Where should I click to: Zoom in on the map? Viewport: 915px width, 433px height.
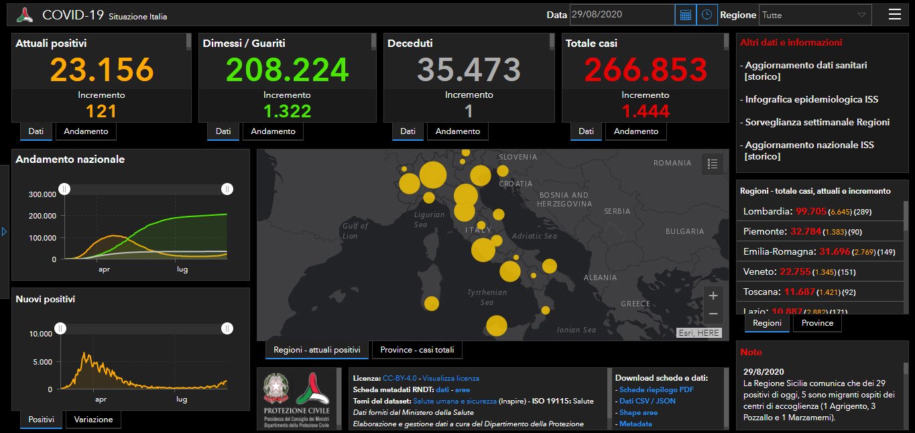[713, 296]
